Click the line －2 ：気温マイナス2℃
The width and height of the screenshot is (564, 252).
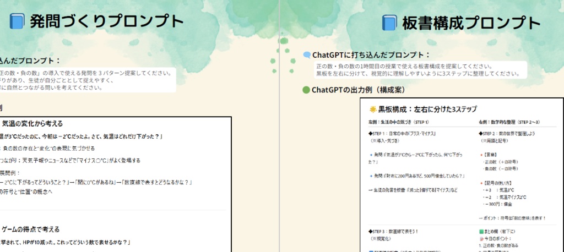pos(505,198)
